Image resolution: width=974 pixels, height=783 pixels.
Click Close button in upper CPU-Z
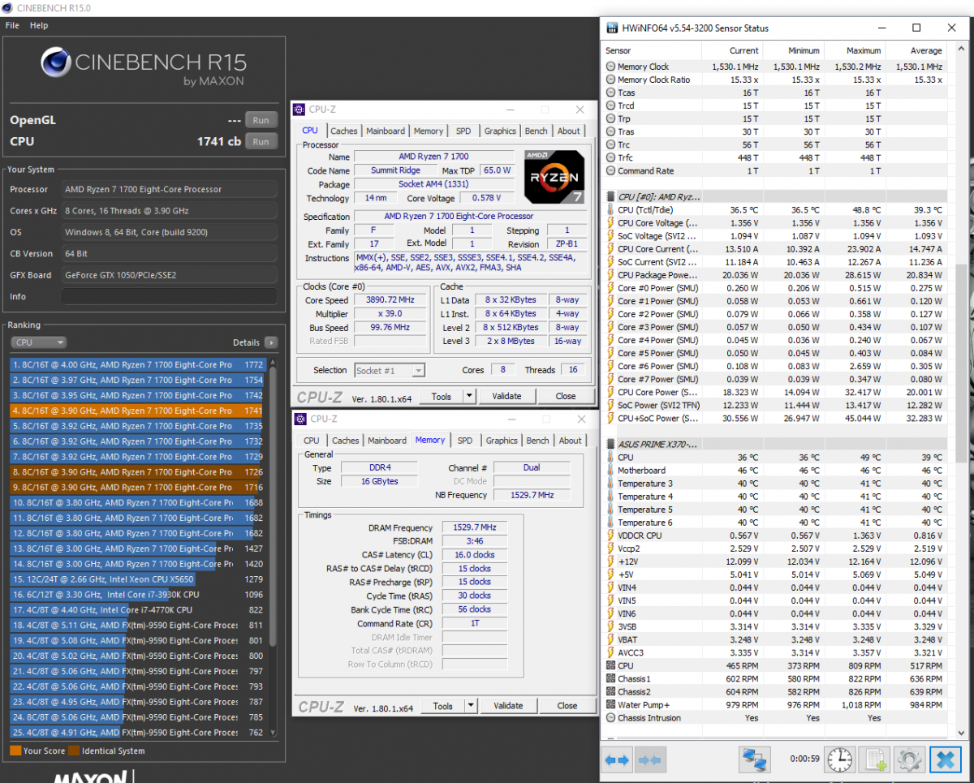coord(566,397)
